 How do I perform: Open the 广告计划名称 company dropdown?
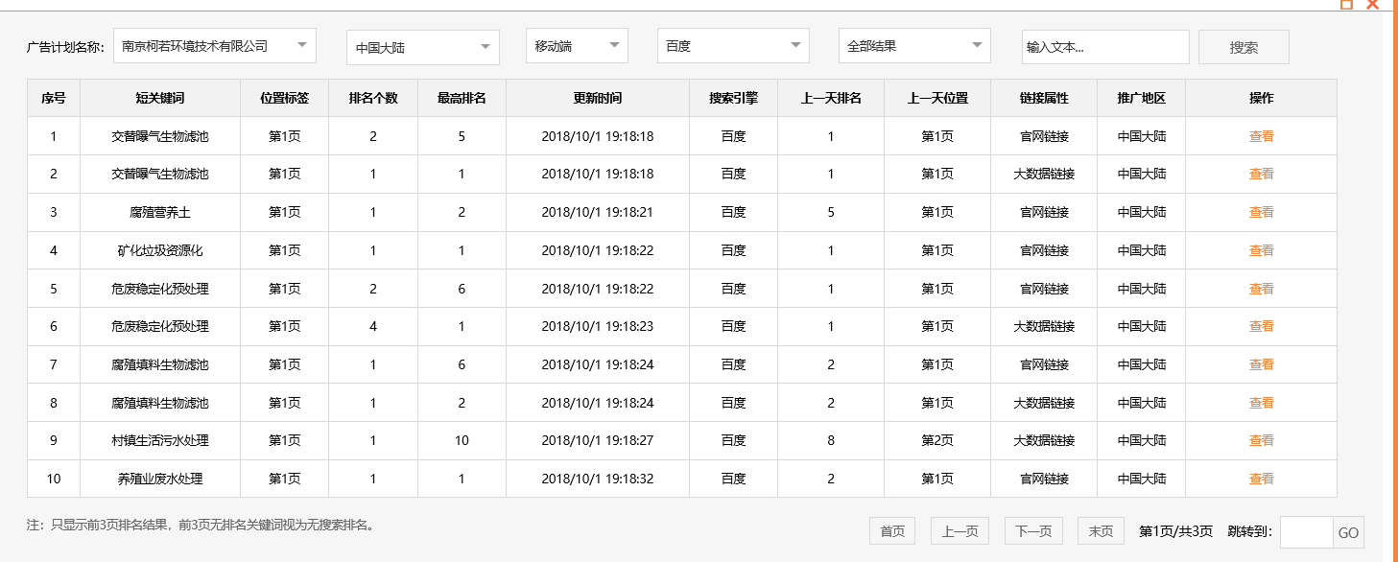(213, 45)
